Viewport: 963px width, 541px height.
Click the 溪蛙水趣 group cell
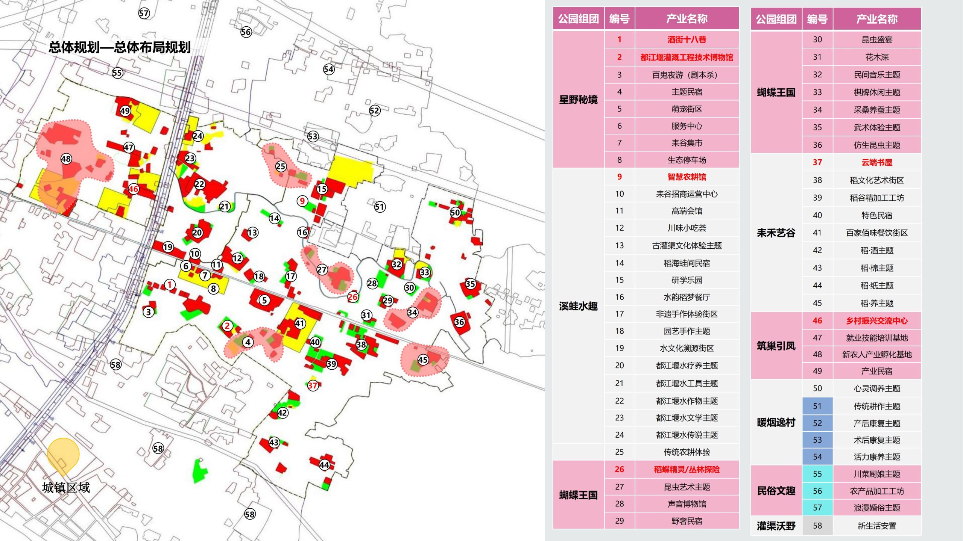pos(578,306)
